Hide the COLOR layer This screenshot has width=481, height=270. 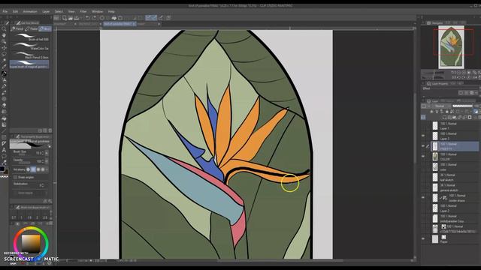coord(423,157)
